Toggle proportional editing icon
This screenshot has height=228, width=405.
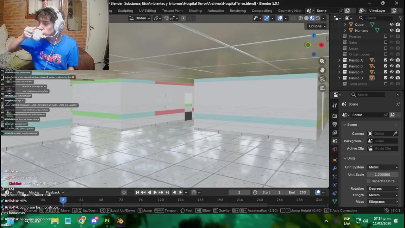(183, 18)
